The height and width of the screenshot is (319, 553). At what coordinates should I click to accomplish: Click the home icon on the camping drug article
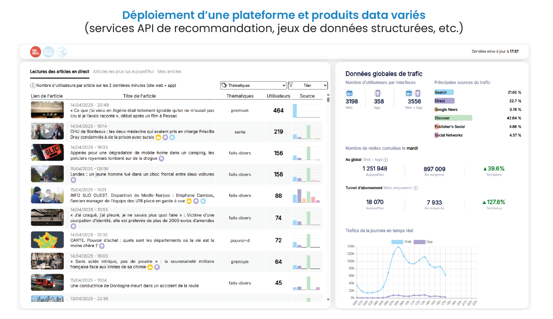click(161, 159)
